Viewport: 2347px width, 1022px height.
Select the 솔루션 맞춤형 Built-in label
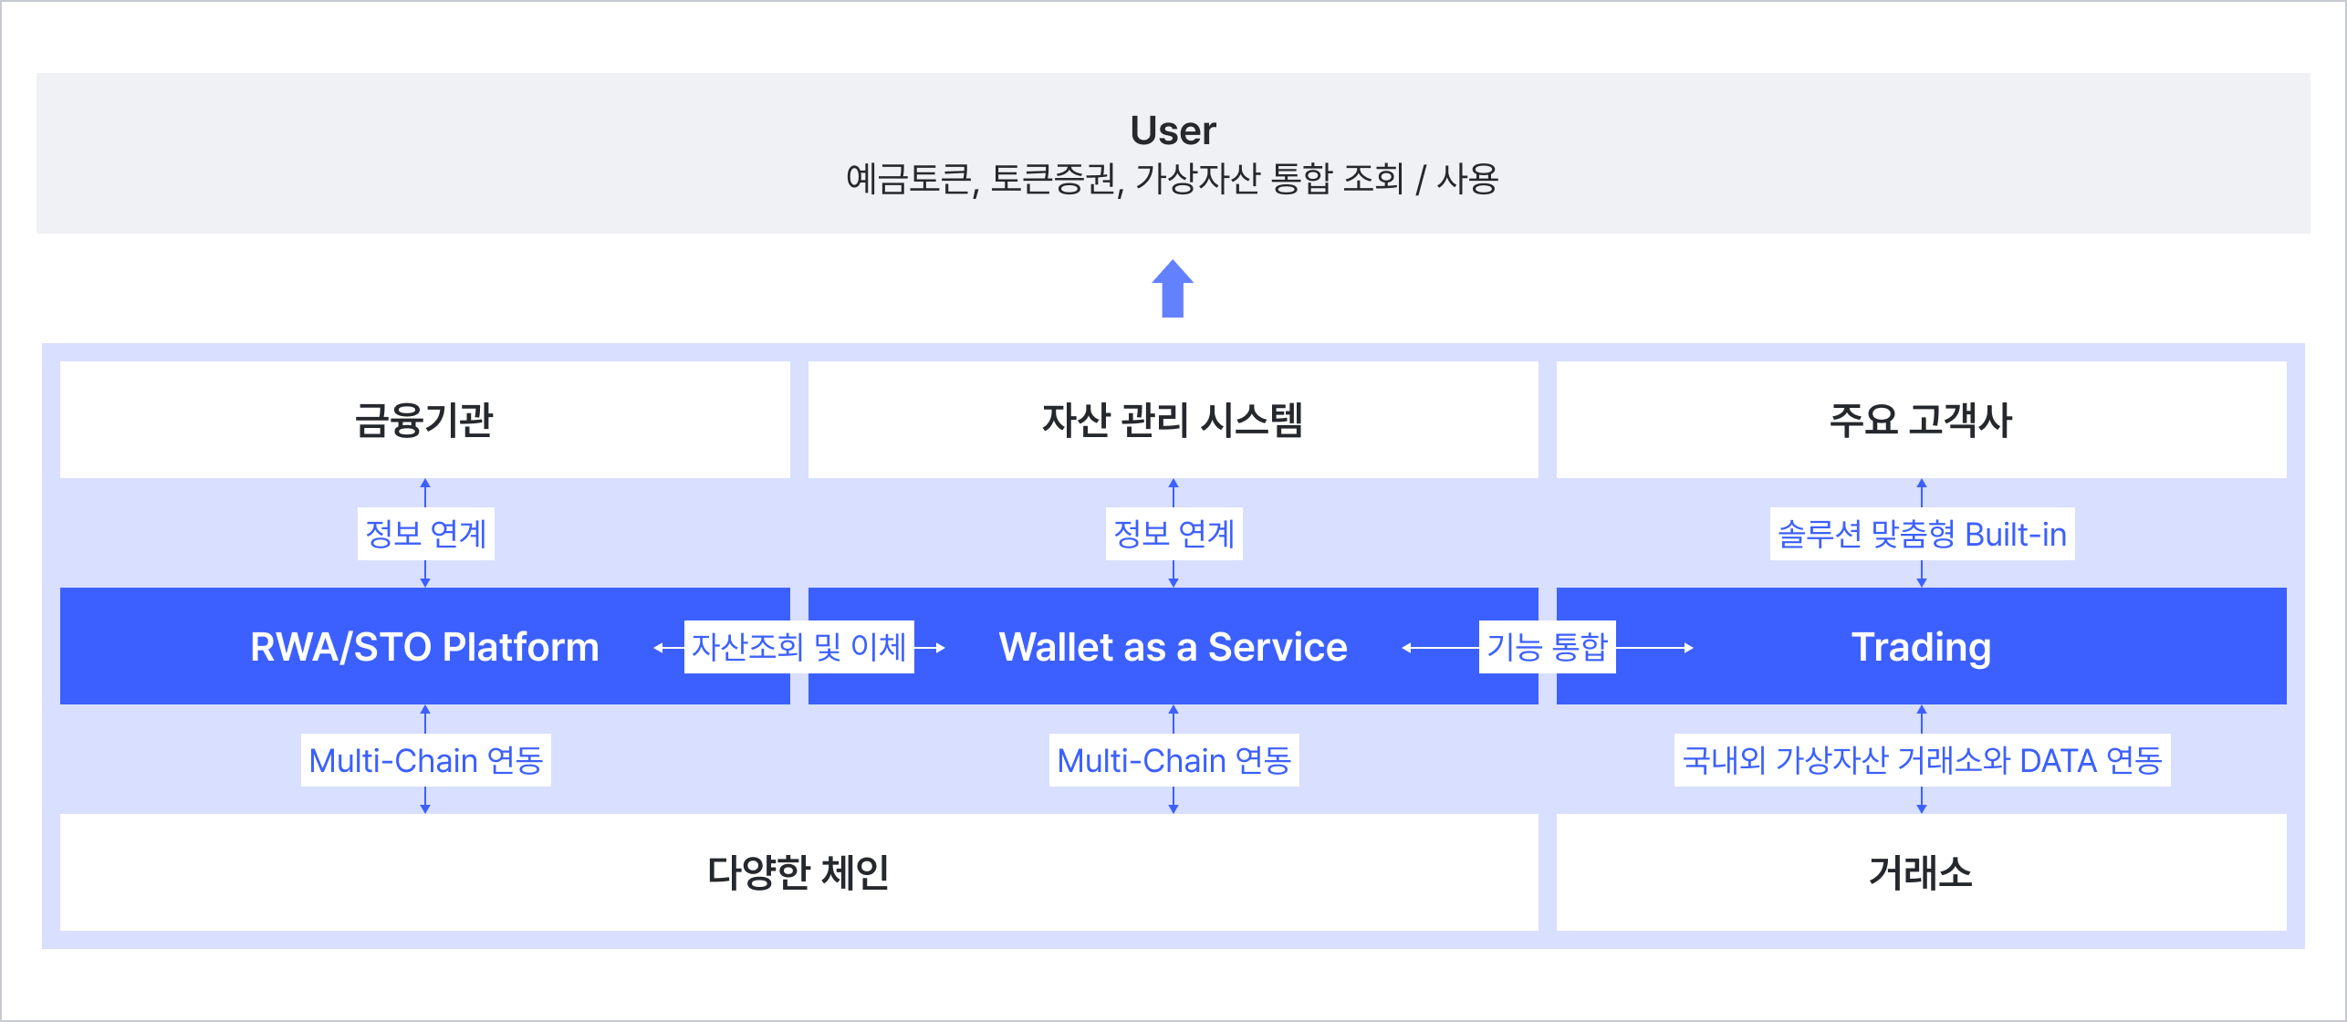point(1922,534)
